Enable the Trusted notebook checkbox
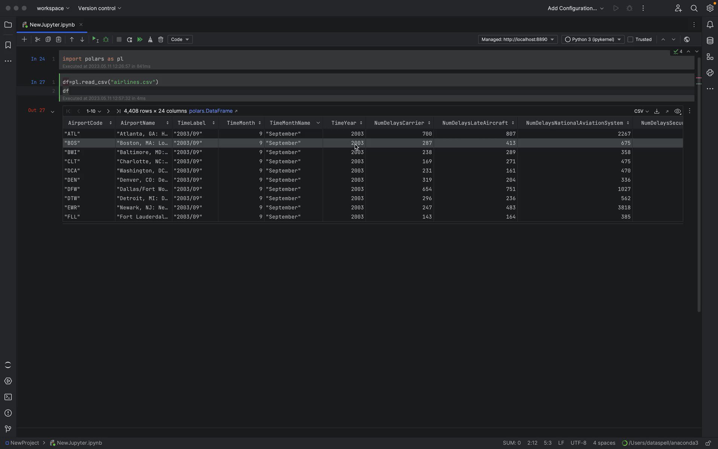 tap(631, 39)
